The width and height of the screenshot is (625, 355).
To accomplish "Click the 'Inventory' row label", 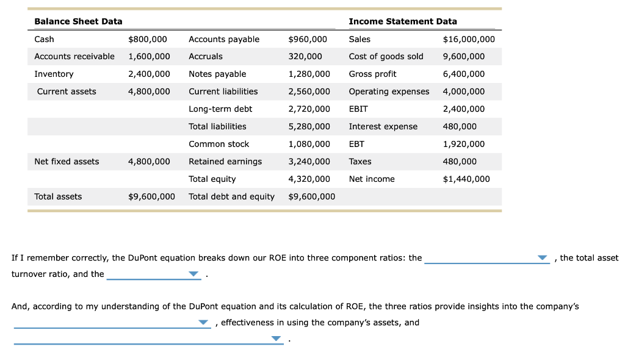I will tap(54, 74).
